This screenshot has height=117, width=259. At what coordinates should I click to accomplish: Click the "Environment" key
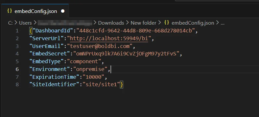coord(50,69)
